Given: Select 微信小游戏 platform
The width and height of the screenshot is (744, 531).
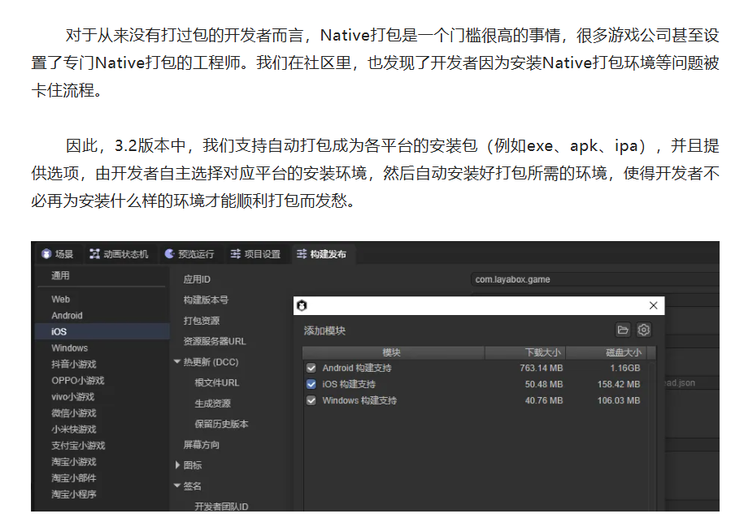Looking at the screenshot, I should 102,413.
